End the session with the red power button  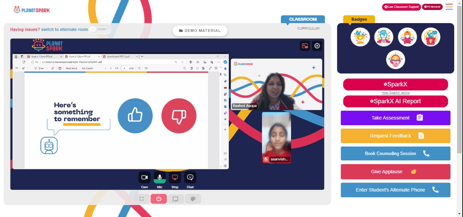[x=159, y=198]
